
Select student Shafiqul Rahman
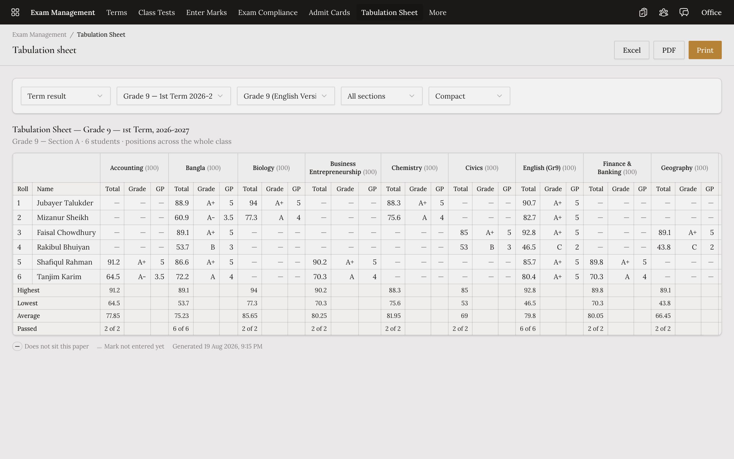pyautogui.click(x=65, y=262)
